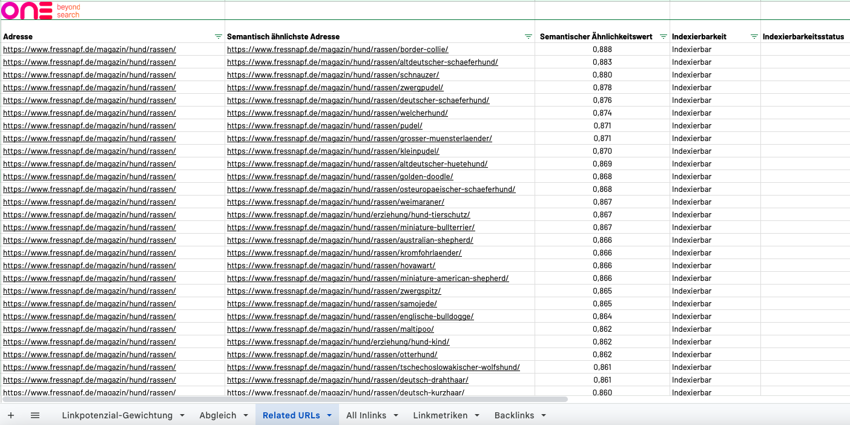Viewport: 850px width, 425px height.
Task: Open the weimaraner URL link
Action: click(x=335, y=202)
